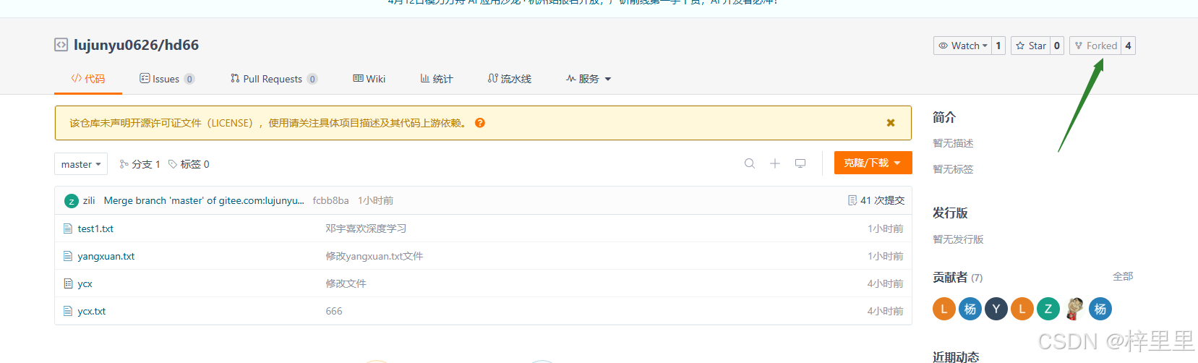The height and width of the screenshot is (363, 1198).
Task: Open the Pull Requests tab
Action: tap(274, 79)
